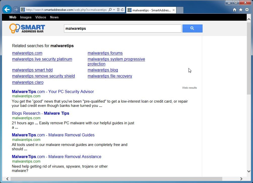Switch to the News search category
The width and height of the screenshot is (253, 183).
(x=54, y=17)
